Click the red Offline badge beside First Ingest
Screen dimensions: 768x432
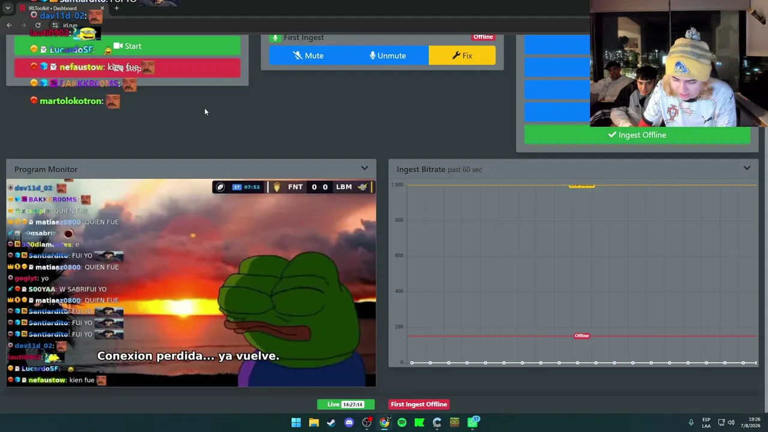coord(483,37)
